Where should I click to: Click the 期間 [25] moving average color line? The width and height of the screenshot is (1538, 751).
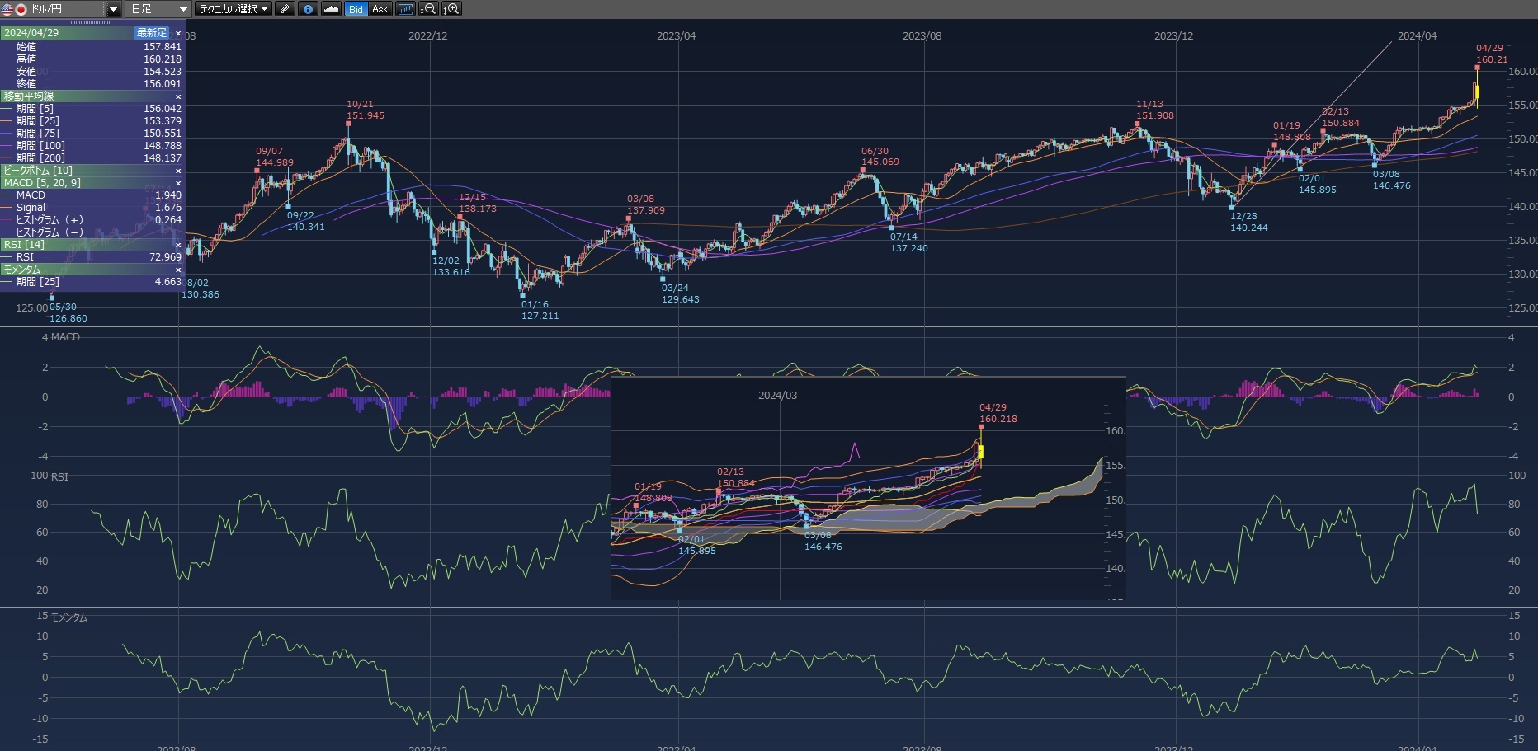7,121
